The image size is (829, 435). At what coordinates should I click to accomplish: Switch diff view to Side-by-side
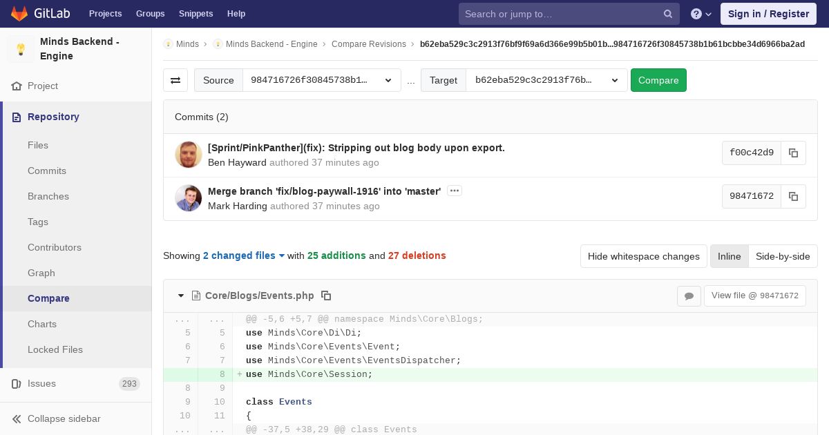782,256
